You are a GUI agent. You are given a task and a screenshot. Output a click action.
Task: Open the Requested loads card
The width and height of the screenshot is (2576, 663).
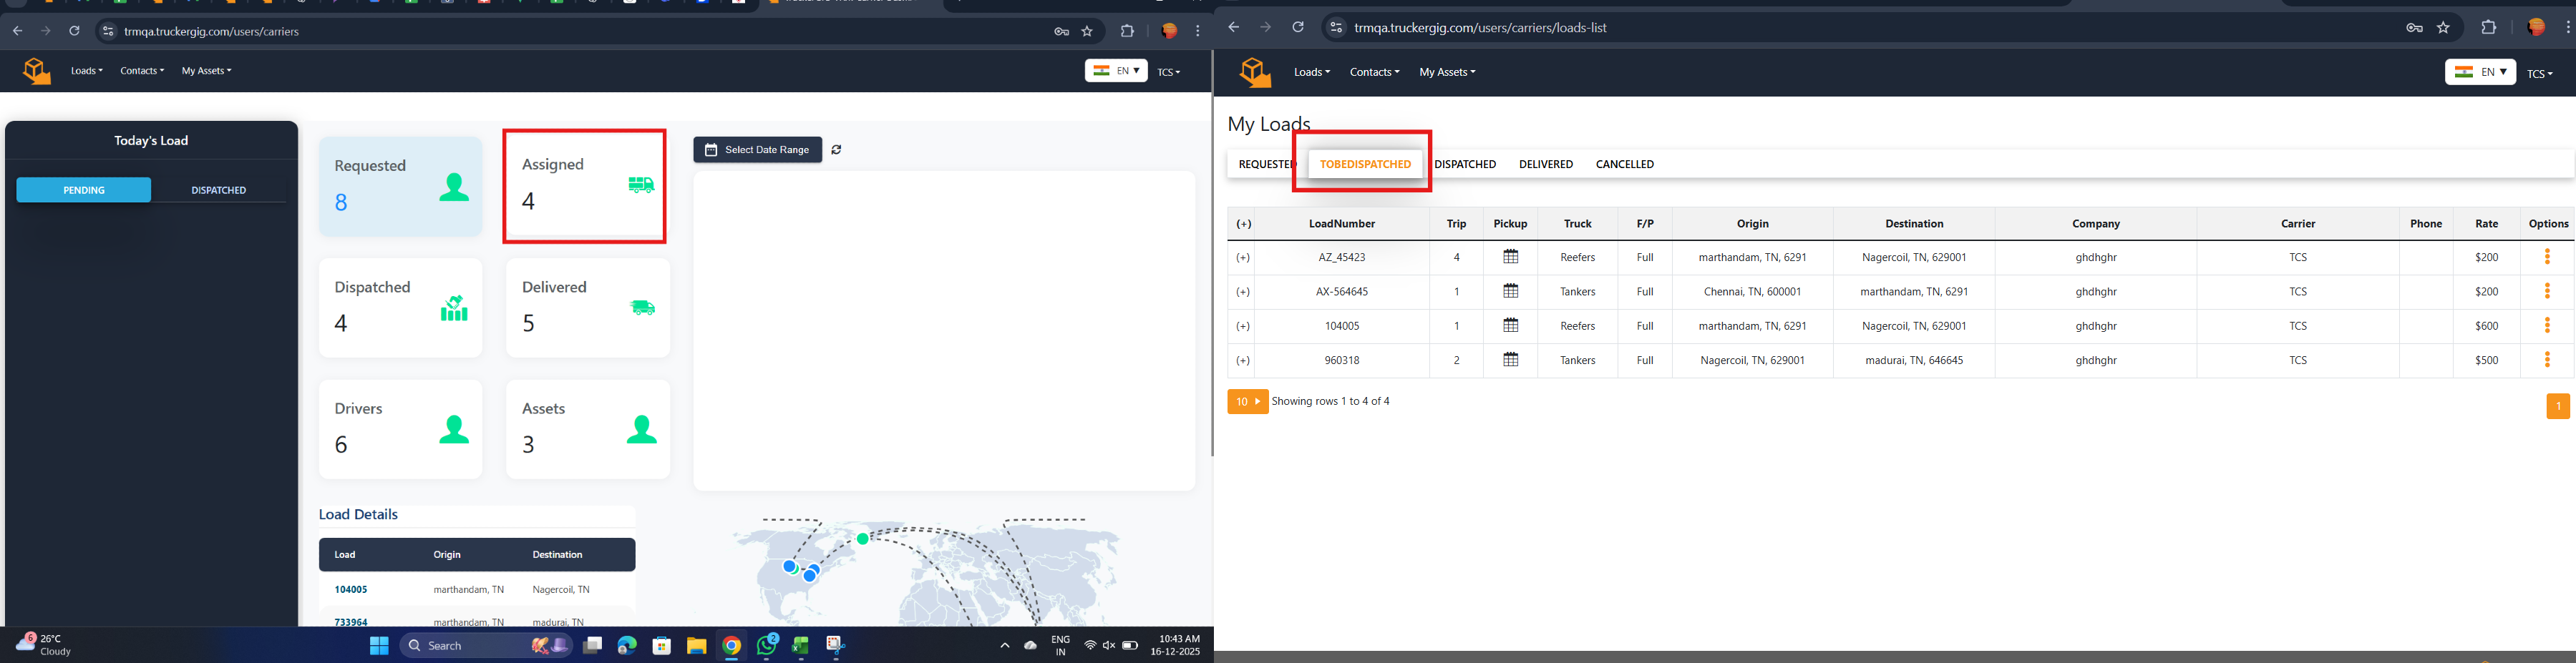point(400,187)
